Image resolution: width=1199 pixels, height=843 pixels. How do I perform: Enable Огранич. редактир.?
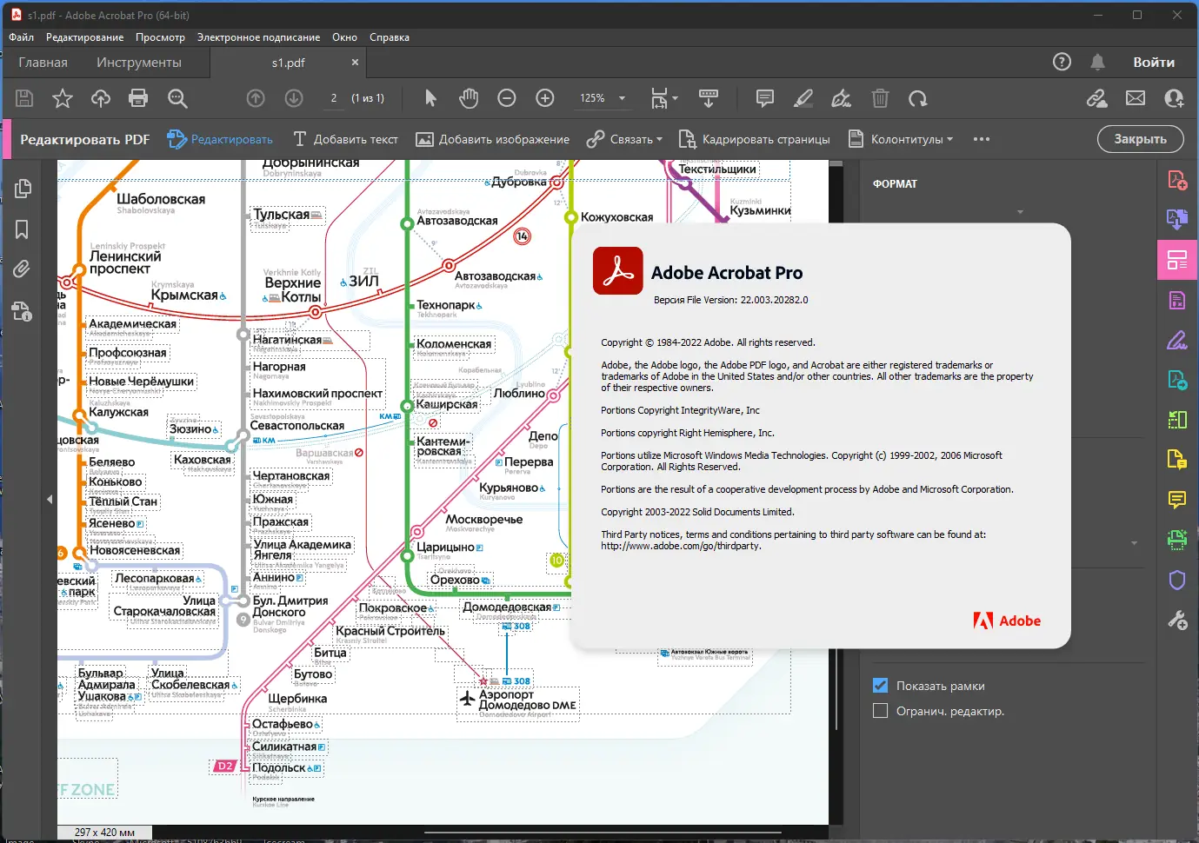880,710
